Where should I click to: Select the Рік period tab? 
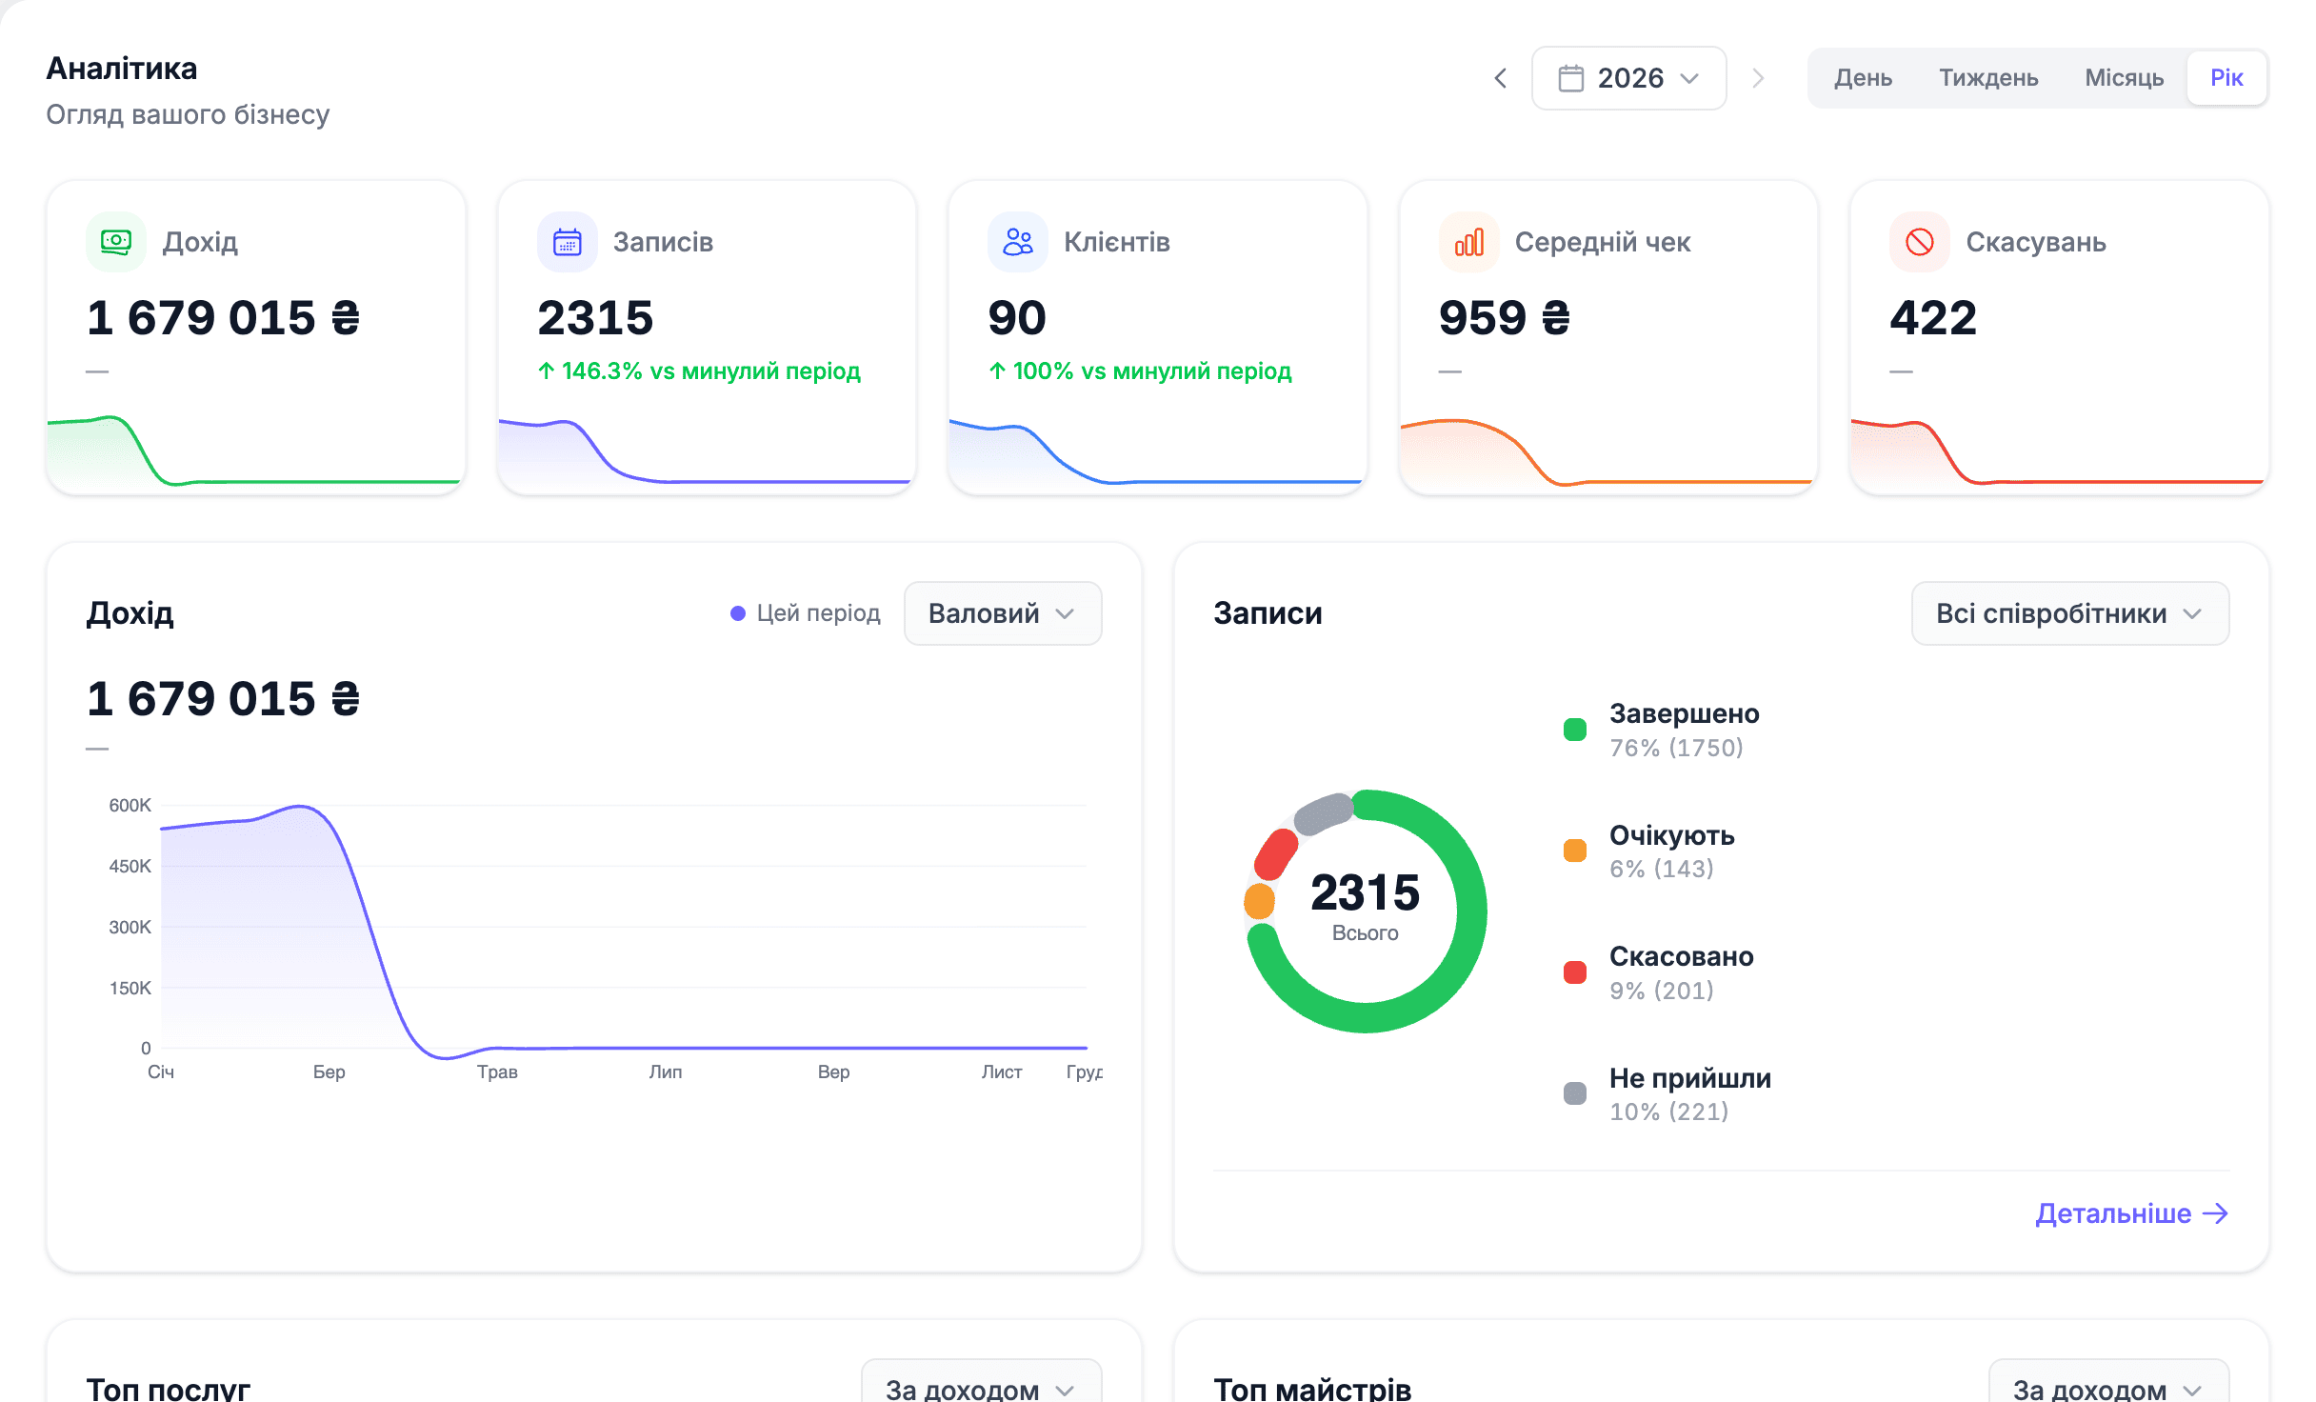2226,78
